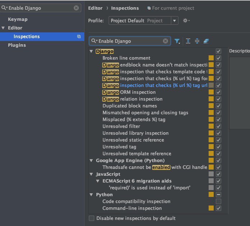The width and height of the screenshot is (250, 226).
Task: Collapse the Django inspections group
Action: point(91,51)
